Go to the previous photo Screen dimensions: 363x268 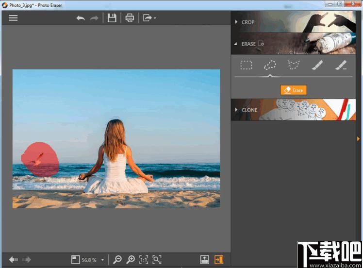tap(13, 260)
